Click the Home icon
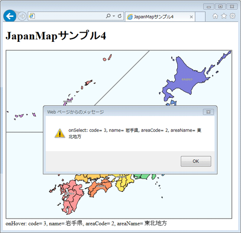 pyautogui.click(x=215, y=16)
